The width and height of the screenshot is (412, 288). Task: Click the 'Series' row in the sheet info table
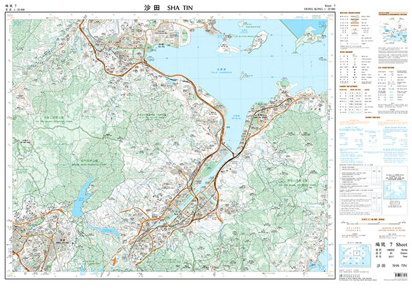pyautogui.click(x=392, y=250)
